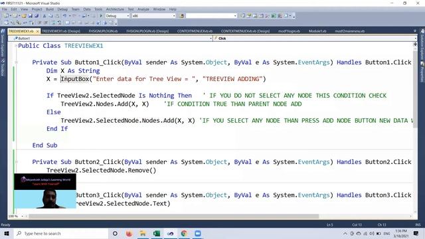Viewport: 425px width, 239px height.
Task: Switch to modf1login.vb tab
Action: [x=289, y=31]
